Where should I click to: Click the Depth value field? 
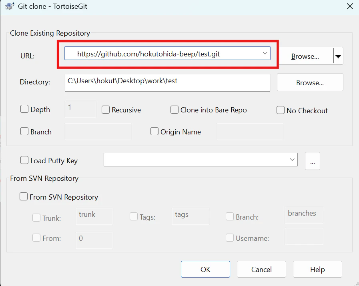click(x=80, y=109)
